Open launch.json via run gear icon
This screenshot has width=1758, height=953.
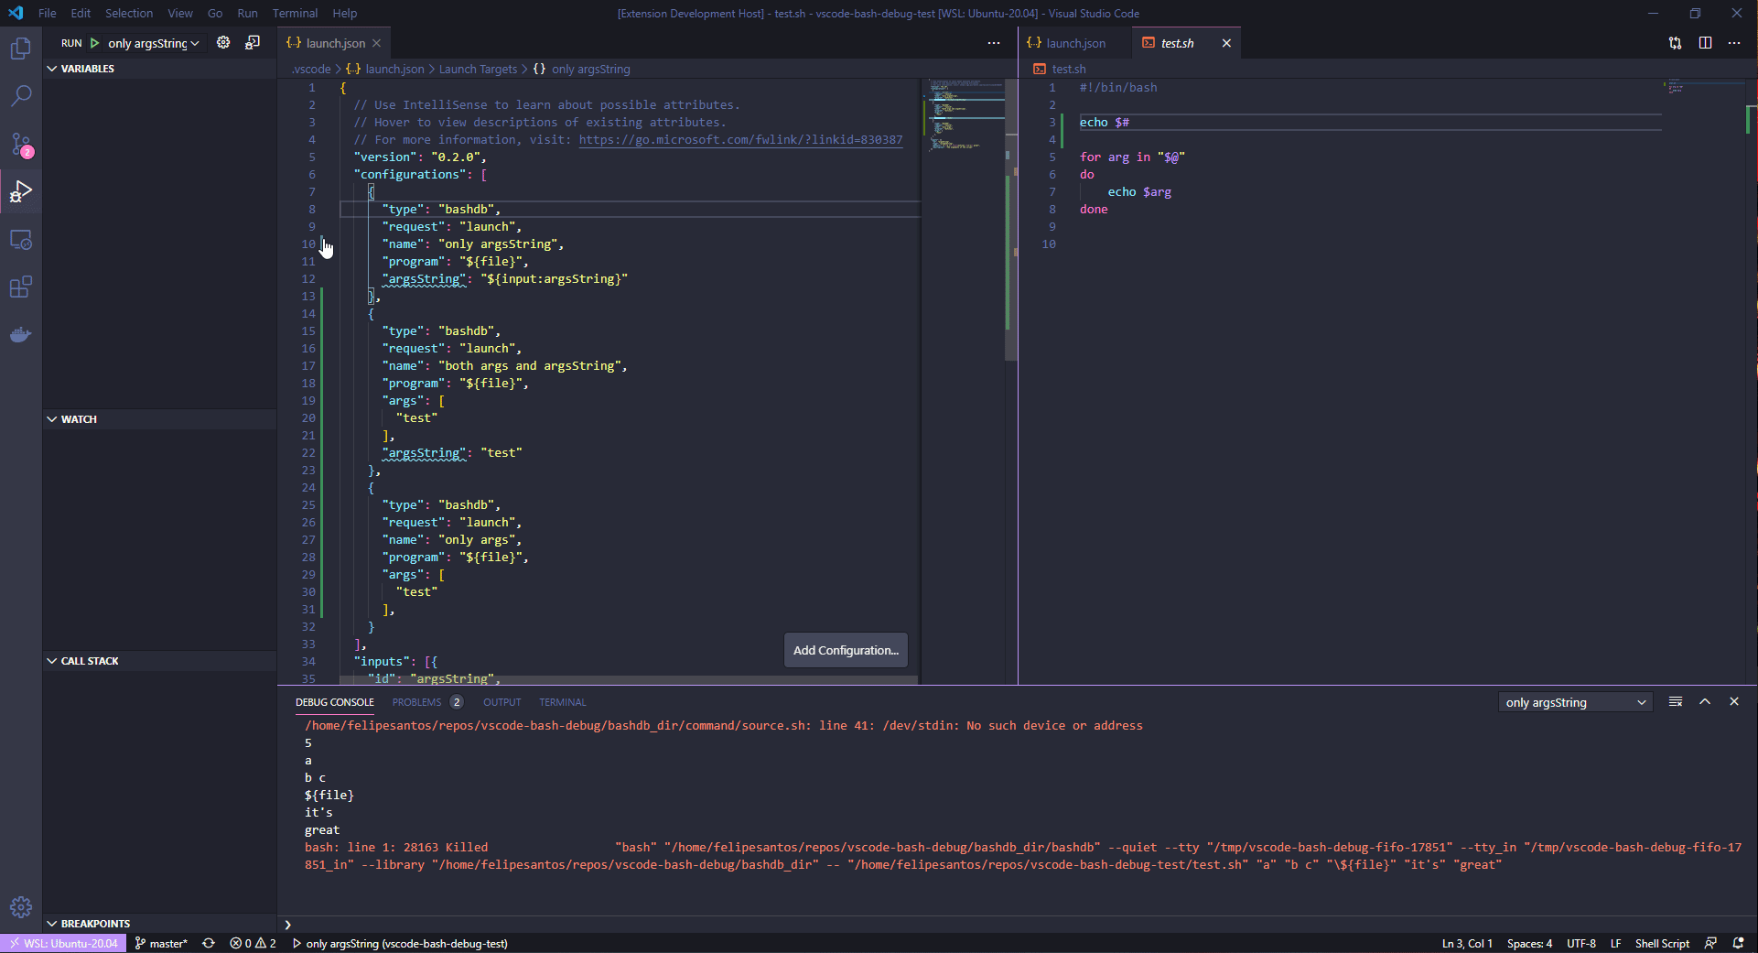click(x=223, y=43)
